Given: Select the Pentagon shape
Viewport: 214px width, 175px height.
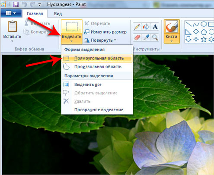Looking at the screenshot, I should coord(204,32).
